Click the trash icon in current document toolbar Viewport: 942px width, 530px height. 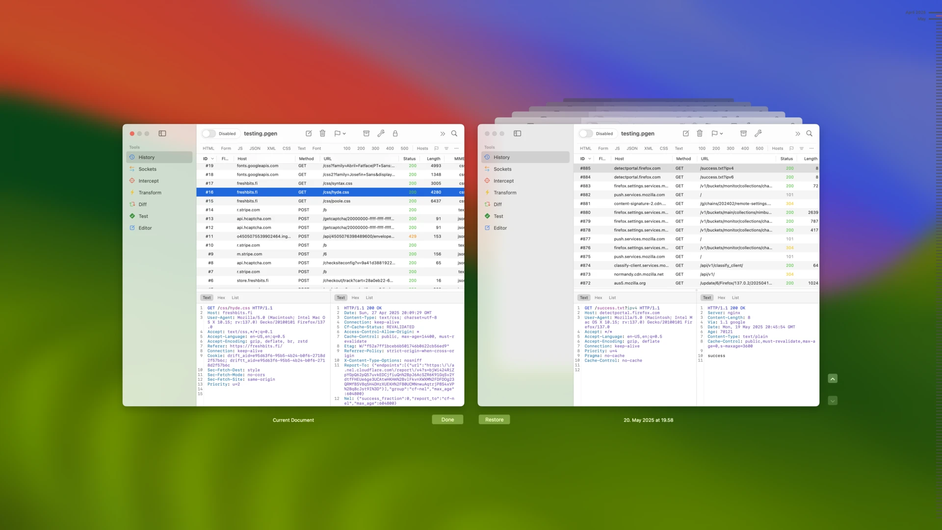click(x=322, y=133)
